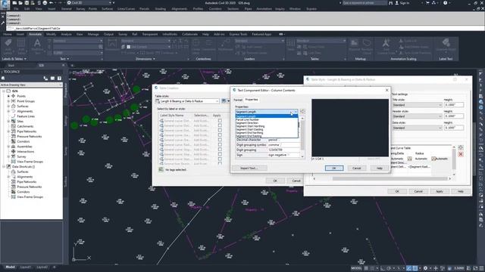This screenshot has height=272, width=485.
Task: Open the Settings tab on Toolspace side
Action: (66, 121)
